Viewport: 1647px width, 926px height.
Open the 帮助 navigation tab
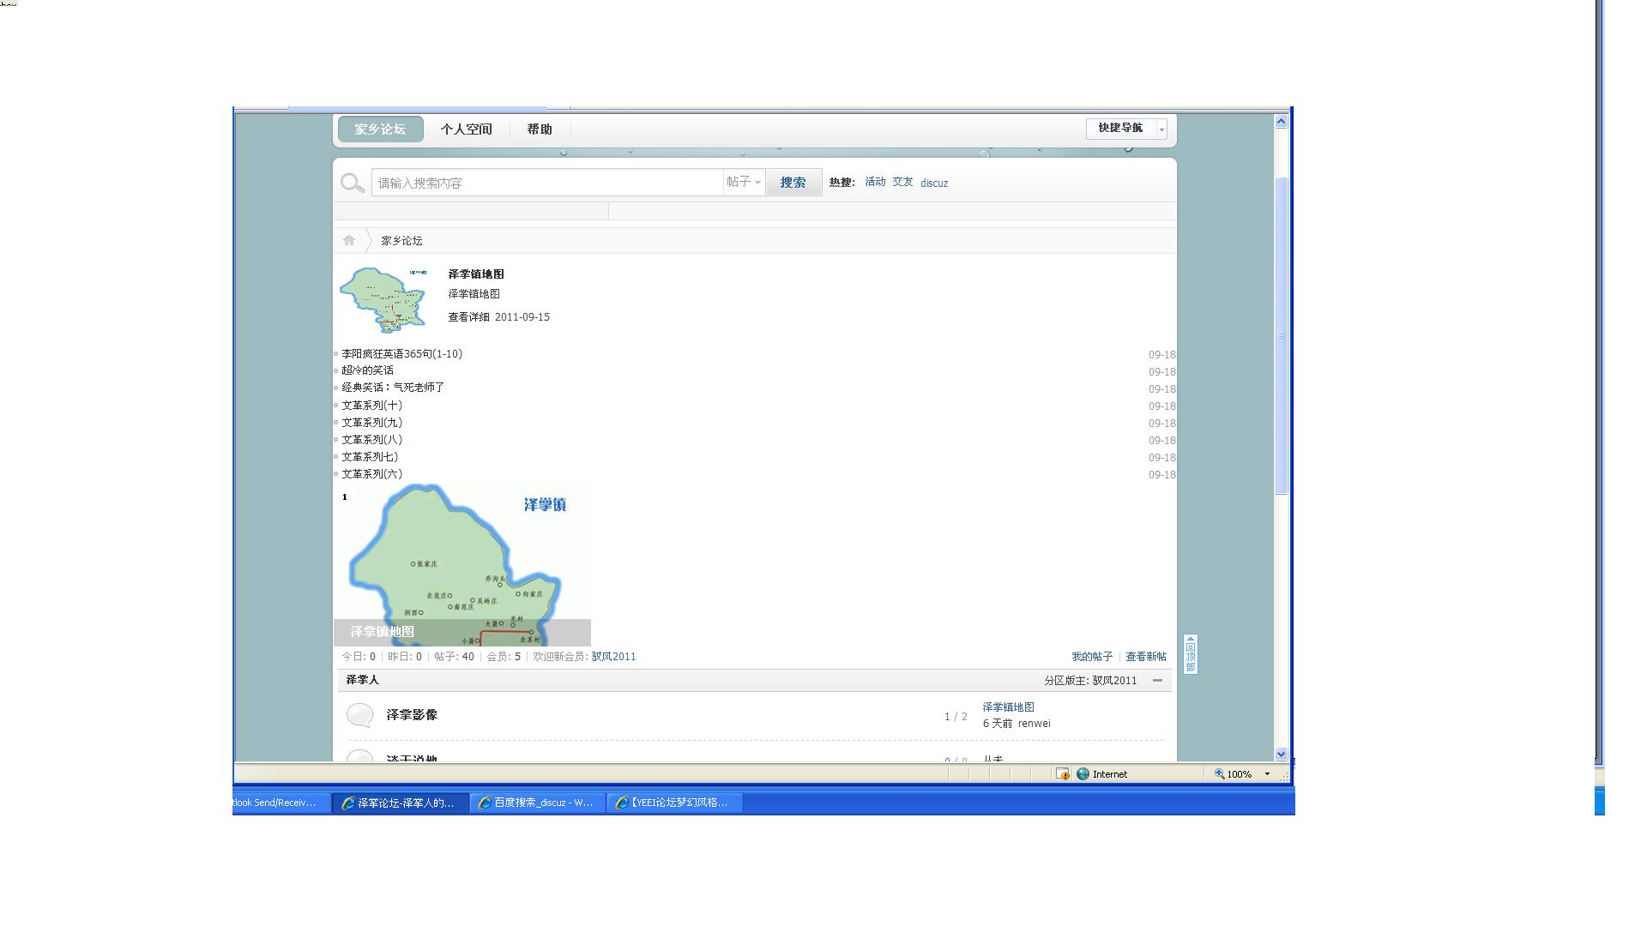540,129
